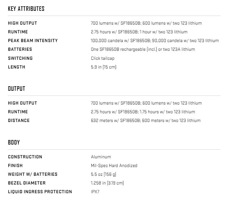Viewport: 228px width, 204px height.
Task: Select the Batteries row label
Action: point(20,49)
